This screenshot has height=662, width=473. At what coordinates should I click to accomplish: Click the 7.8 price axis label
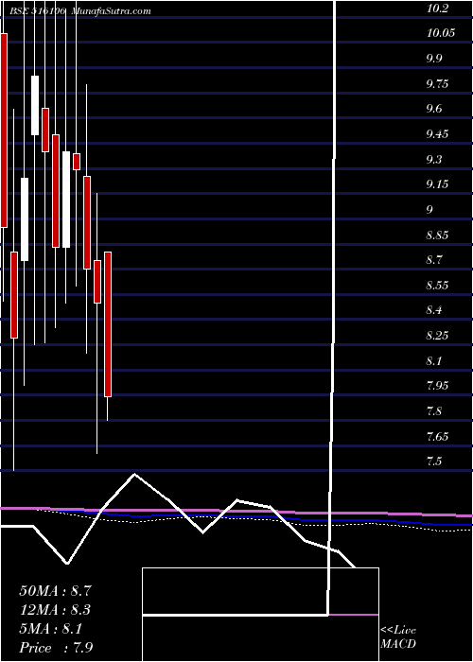pos(434,410)
